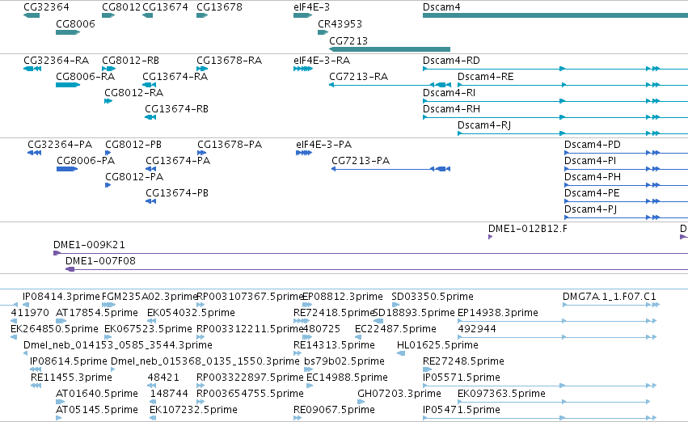The image size is (688, 422).
Task: Select the Dmel_neb_014153_0585_3544.3prime EST label
Action: point(117,345)
